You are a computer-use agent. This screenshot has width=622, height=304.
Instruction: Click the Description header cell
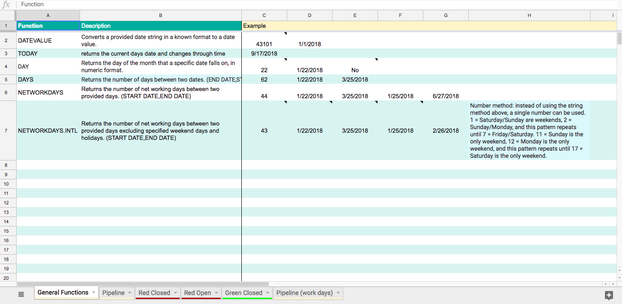click(160, 26)
